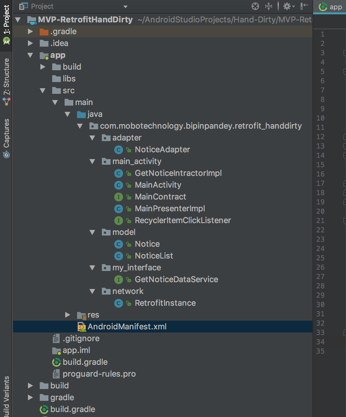Toggle the Captures tool window
Viewport: 346px width, 417px height.
pyautogui.click(x=6, y=138)
